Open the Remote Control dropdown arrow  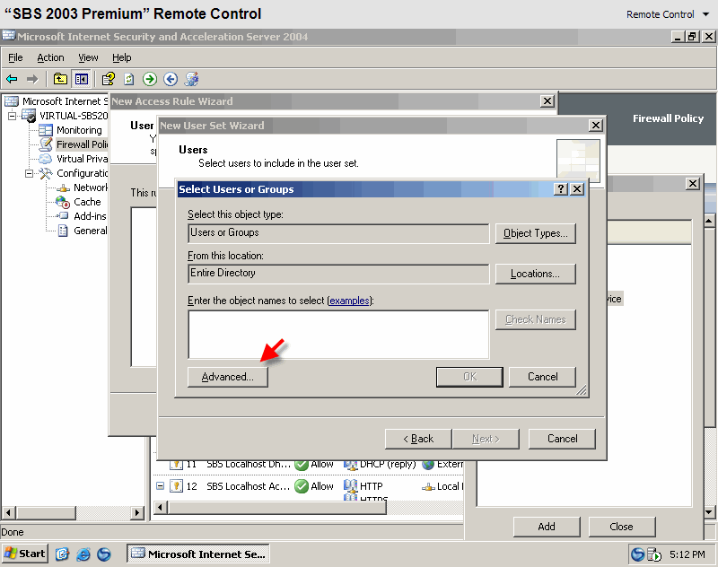coord(705,14)
